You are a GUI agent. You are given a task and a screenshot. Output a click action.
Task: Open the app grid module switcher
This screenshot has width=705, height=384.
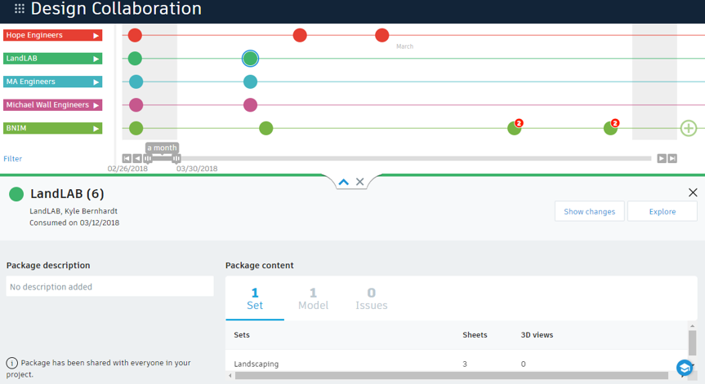(x=20, y=8)
